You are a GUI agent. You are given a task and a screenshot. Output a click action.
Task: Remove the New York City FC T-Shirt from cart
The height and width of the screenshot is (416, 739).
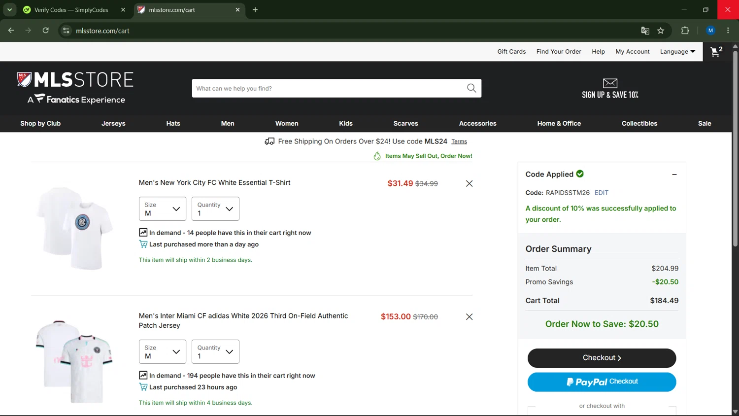point(469,183)
